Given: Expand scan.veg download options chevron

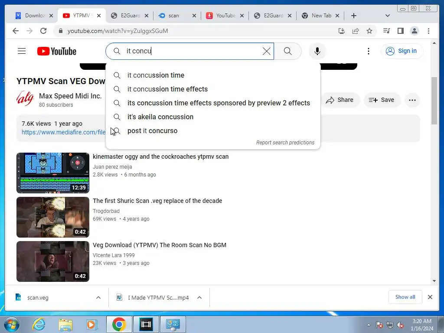Looking at the screenshot, I should (x=98, y=297).
